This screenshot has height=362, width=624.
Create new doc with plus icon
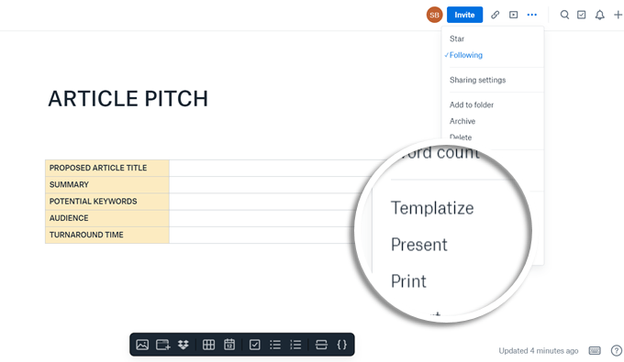point(618,15)
